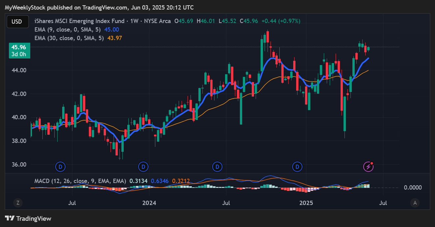This screenshot has width=435, height=227.
Task: Click the iShares MSCI Emerging Index Fund title
Action: tap(79, 21)
